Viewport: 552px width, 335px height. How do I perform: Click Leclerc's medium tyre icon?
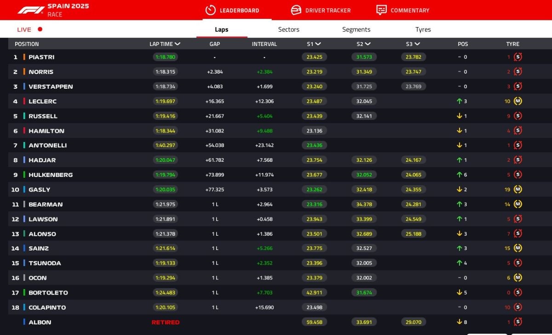point(518,101)
